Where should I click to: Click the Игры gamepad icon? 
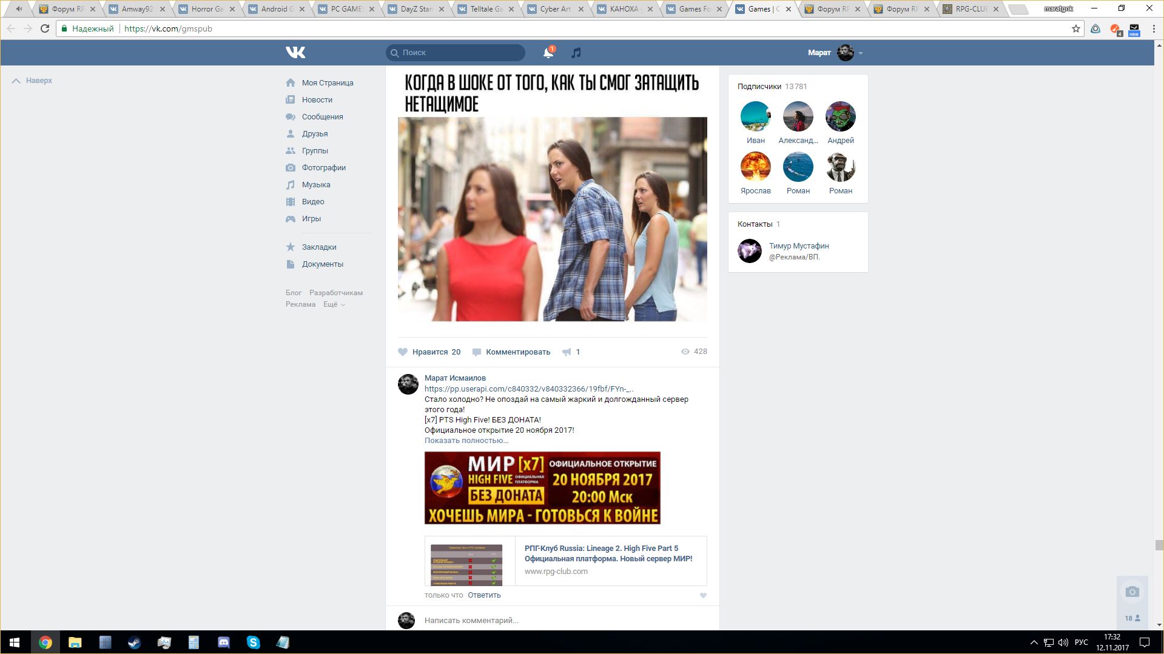coord(291,219)
